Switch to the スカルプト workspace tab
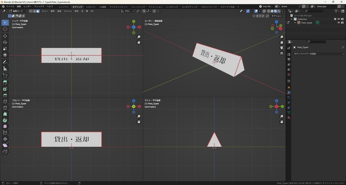 [91, 7]
